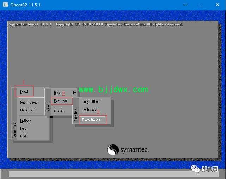Open the Options menu entry
The width and height of the screenshot is (226, 179).
click(x=25, y=121)
